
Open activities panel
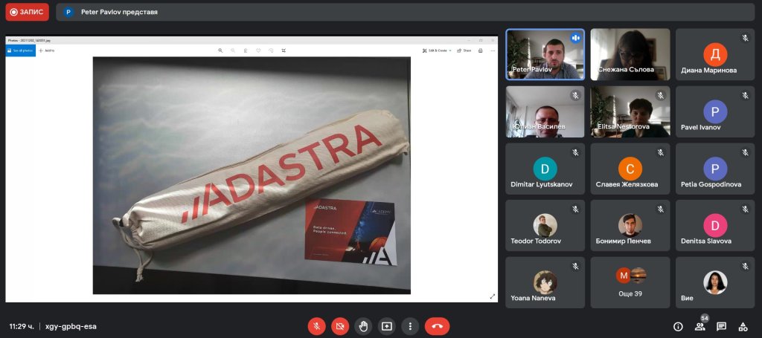[743, 326]
